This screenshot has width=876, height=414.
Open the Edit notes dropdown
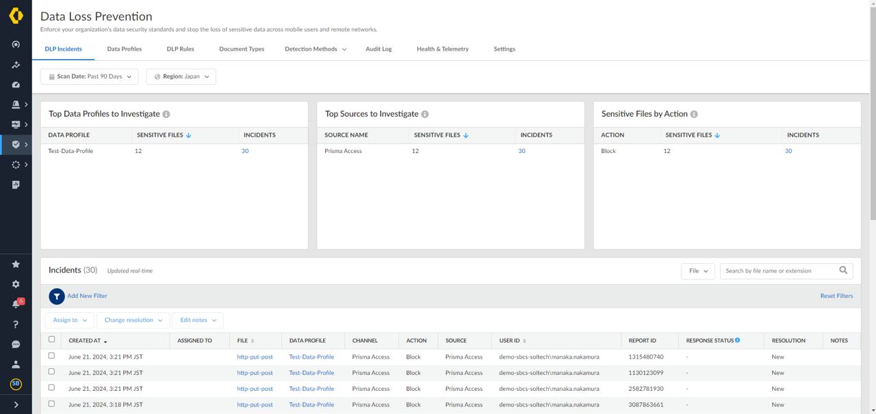[198, 320]
